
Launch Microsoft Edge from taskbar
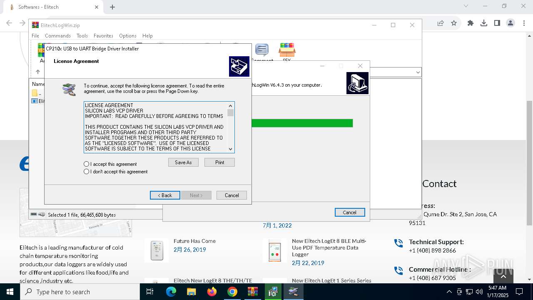(x=171, y=292)
